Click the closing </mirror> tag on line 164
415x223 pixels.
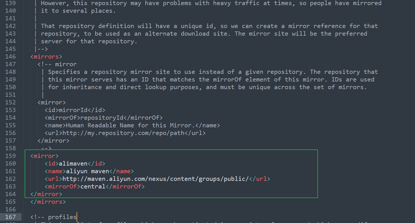[x=46, y=194]
